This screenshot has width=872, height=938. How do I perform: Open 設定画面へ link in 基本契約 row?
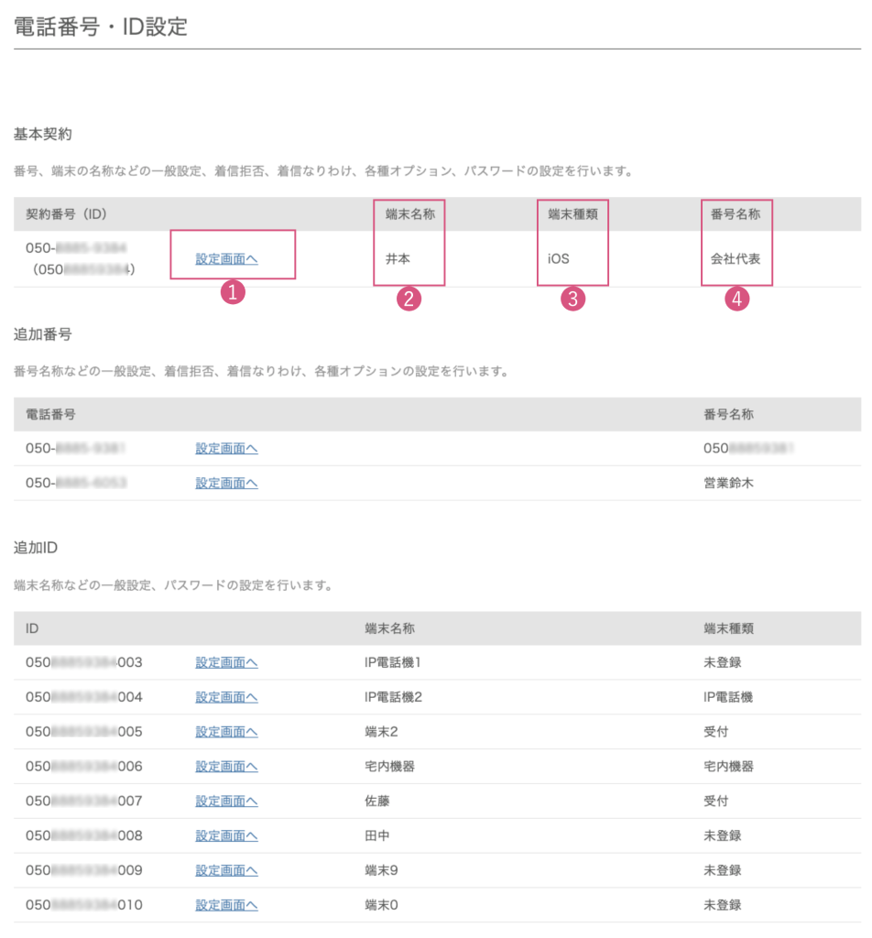click(x=226, y=259)
